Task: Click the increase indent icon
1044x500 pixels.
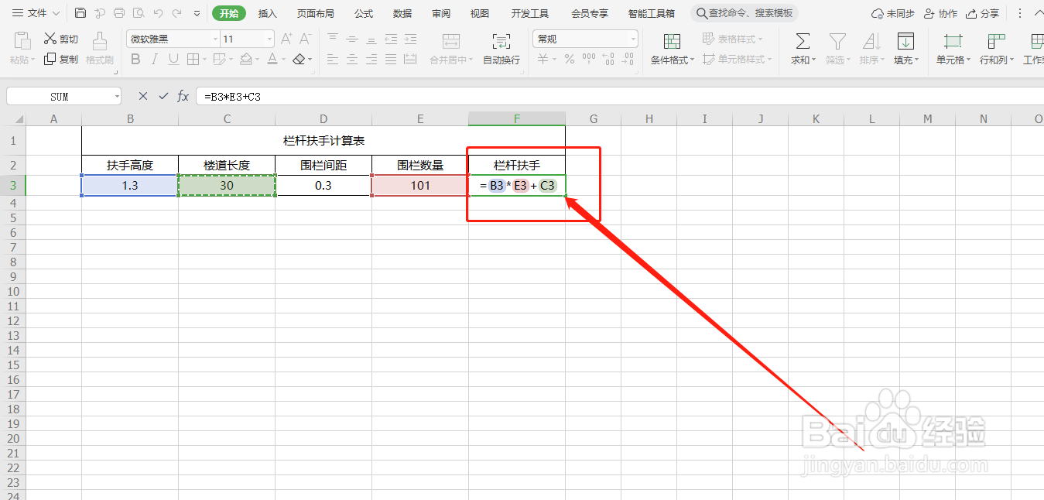Action: pos(410,39)
